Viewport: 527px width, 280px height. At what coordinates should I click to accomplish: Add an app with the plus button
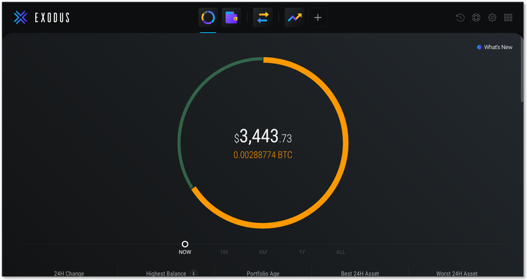[318, 18]
